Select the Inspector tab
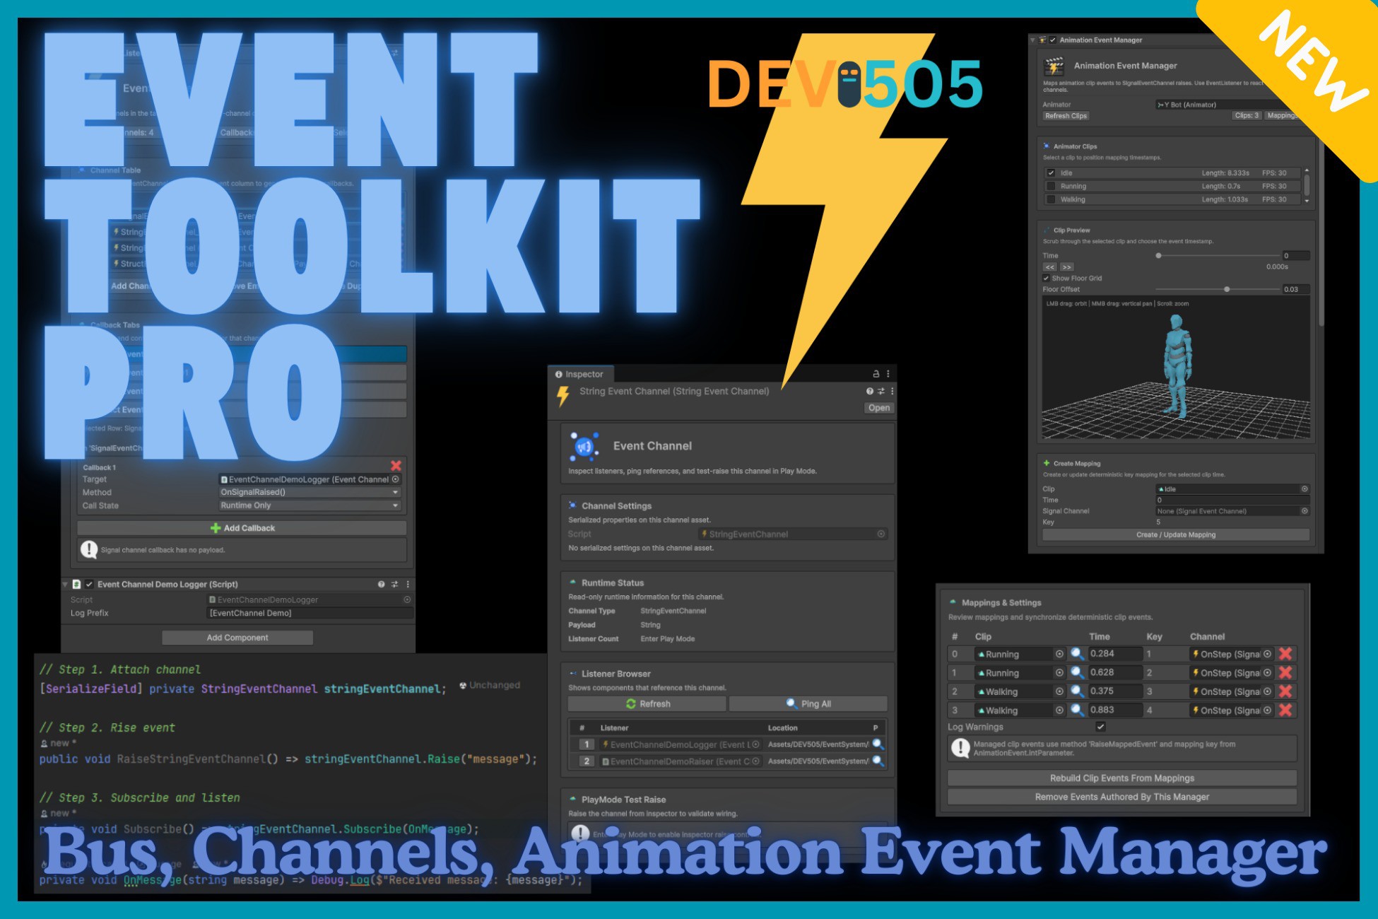The image size is (1378, 919). click(x=580, y=374)
